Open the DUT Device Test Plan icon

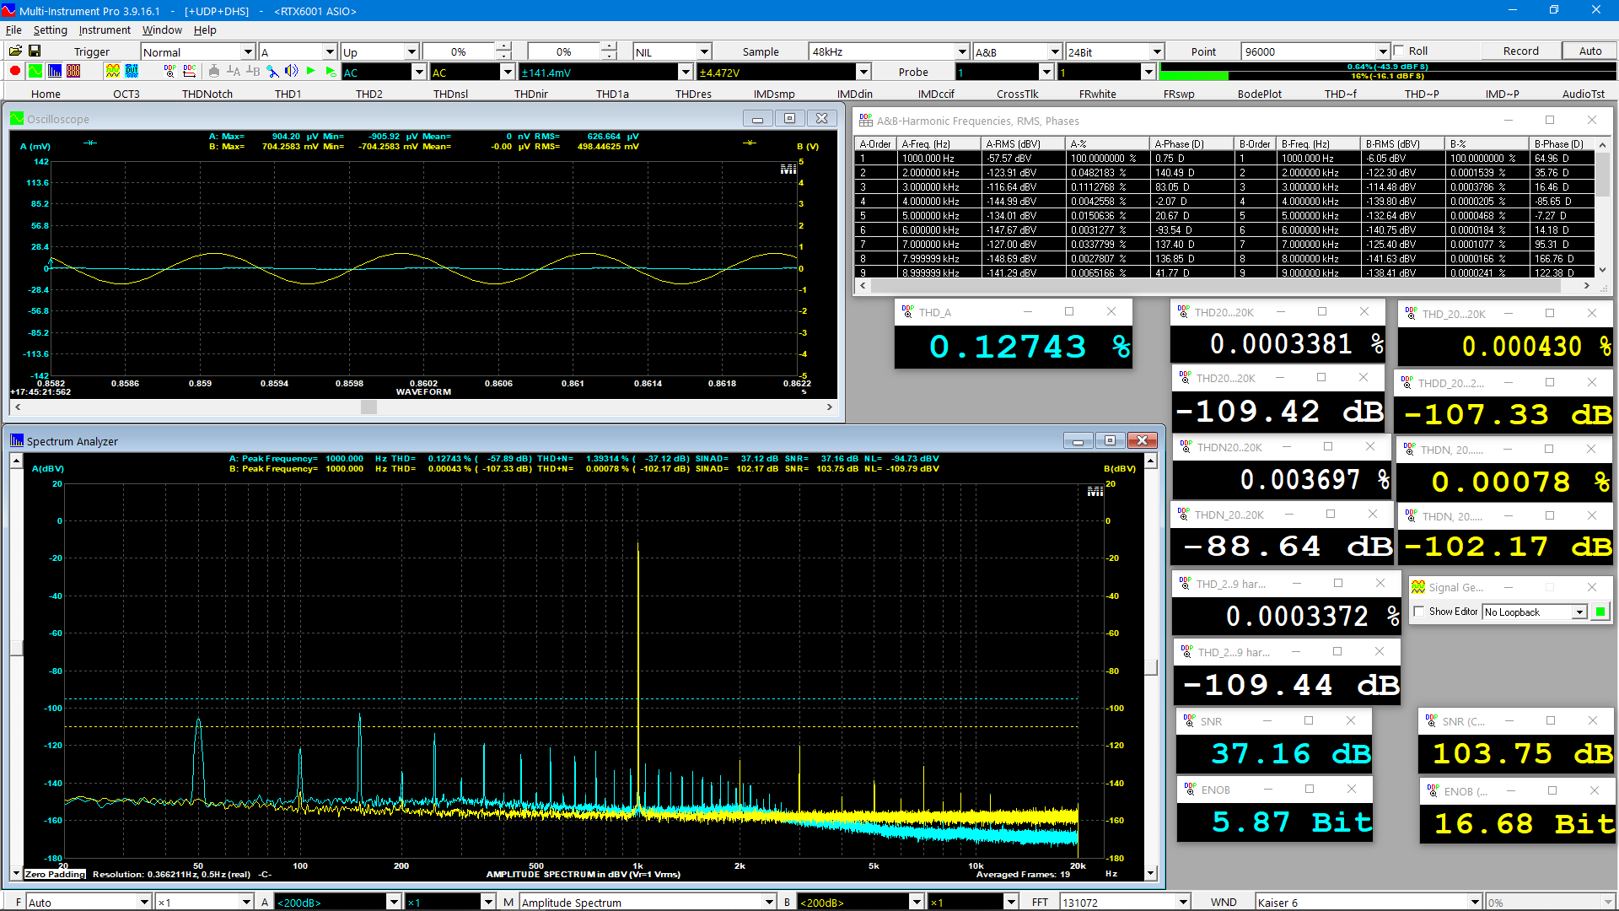pos(132,72)
